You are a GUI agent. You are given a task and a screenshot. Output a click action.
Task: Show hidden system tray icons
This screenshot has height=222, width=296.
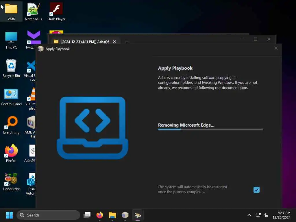tap(249, 215)
